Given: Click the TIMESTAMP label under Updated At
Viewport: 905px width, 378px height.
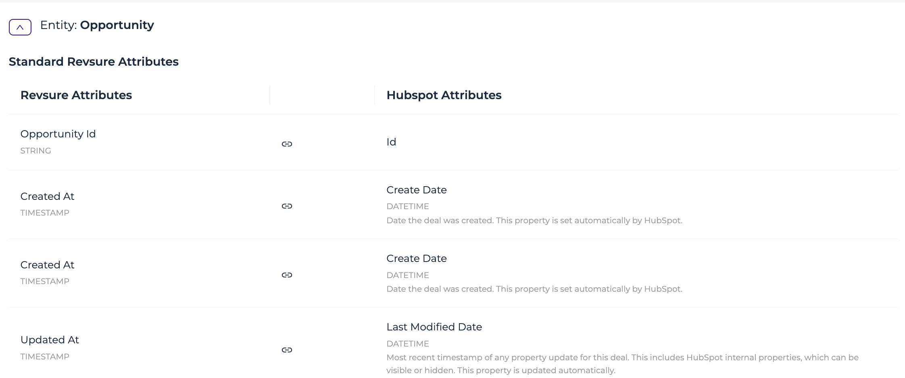Looking at the screenshot, I should coord(45,357).
